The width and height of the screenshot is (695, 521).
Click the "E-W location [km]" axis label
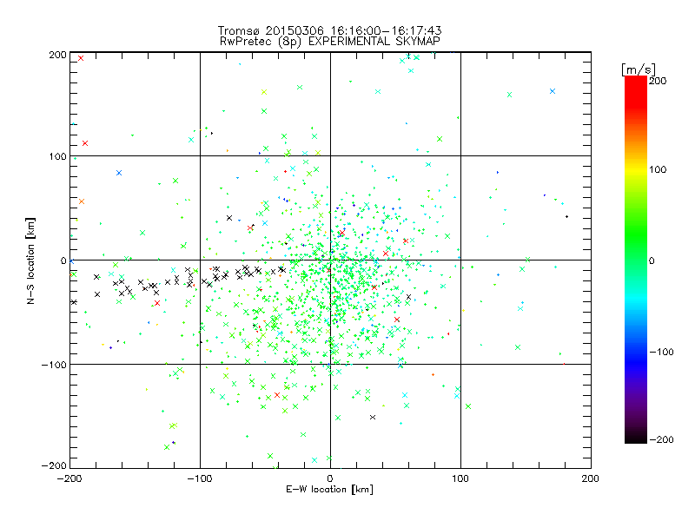(x=329, y=490)
